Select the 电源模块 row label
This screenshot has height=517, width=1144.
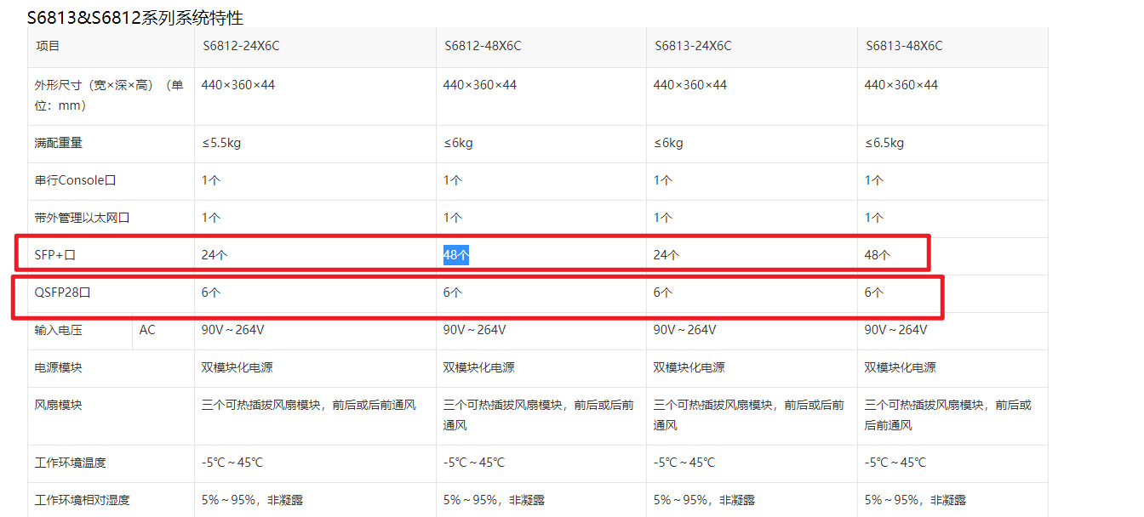tap(59, 367)
